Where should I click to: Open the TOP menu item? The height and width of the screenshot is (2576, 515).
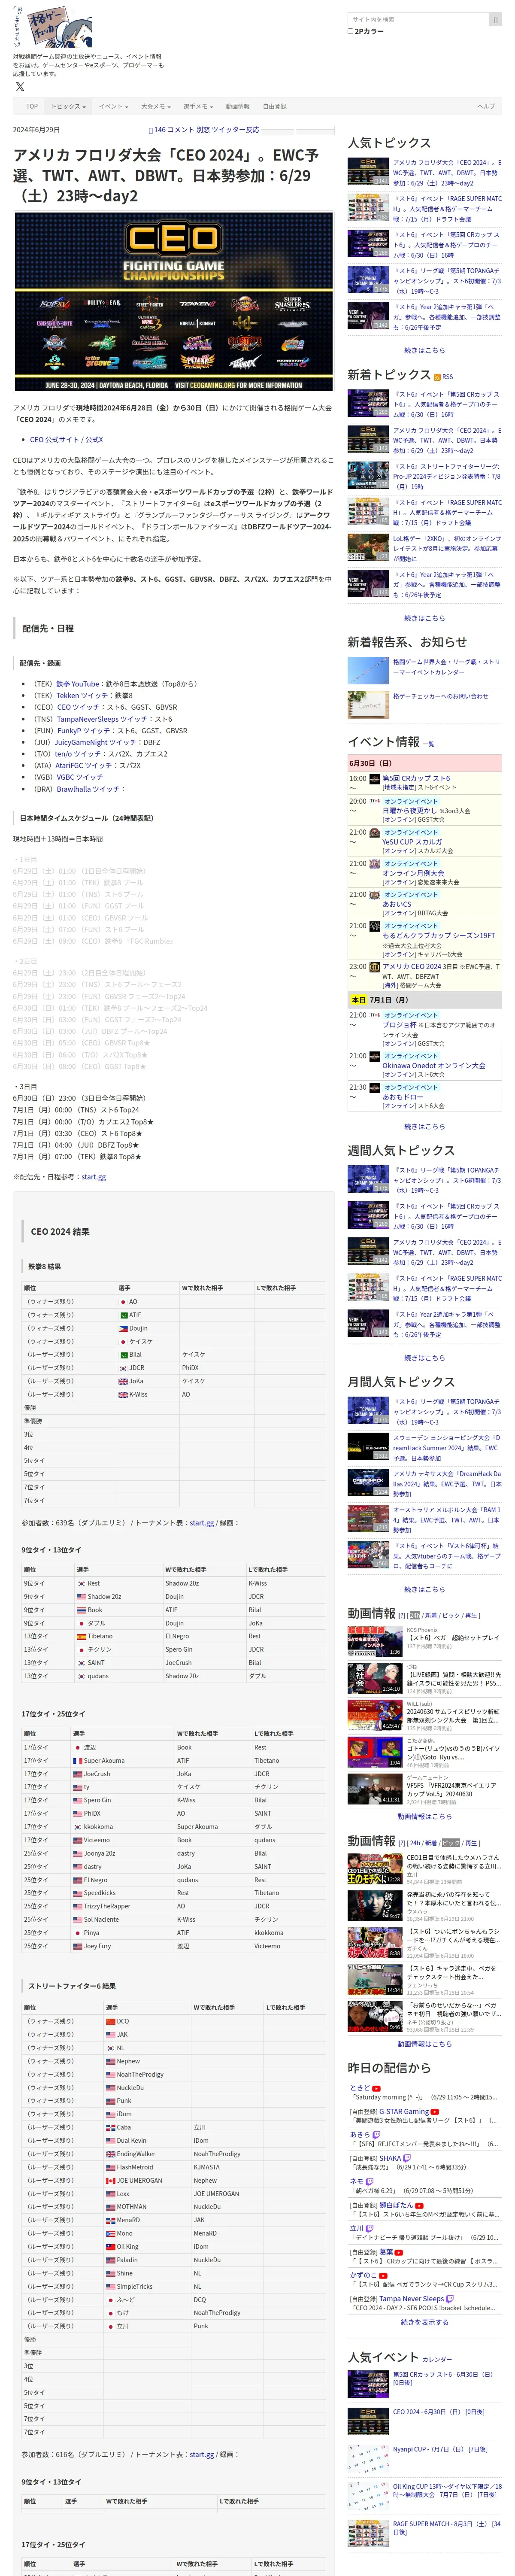tap(32, 106)
